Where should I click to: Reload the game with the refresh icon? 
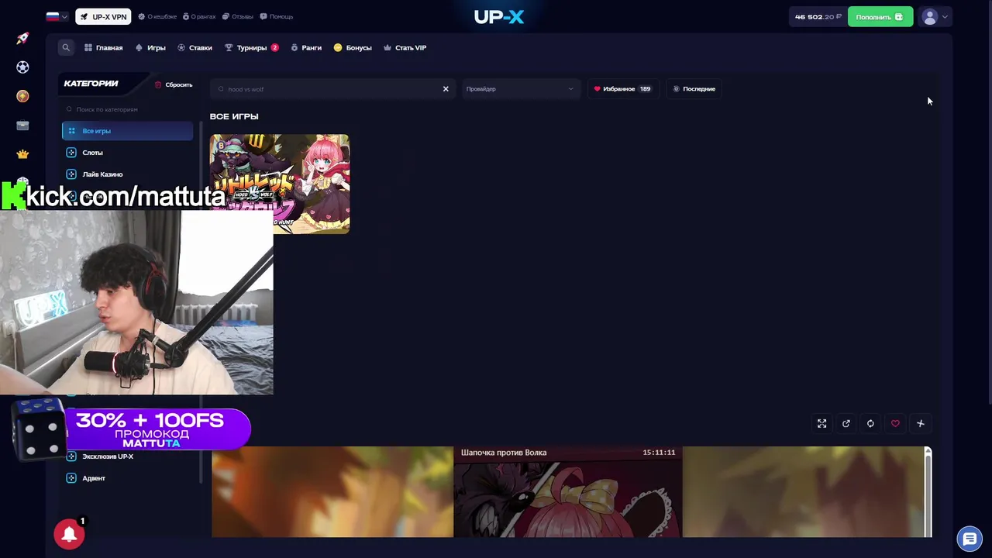[x=870, y=424]
